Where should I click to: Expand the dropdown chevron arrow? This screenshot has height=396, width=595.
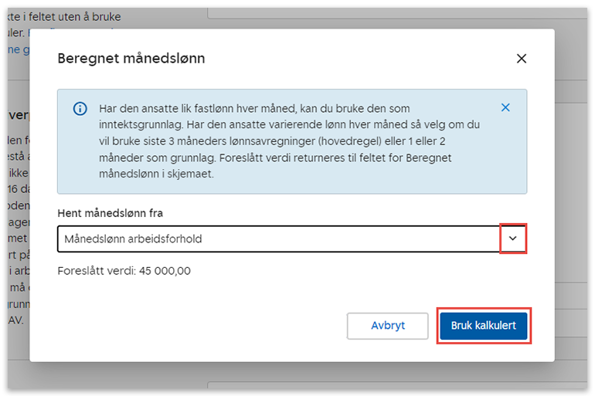[512, 239]
